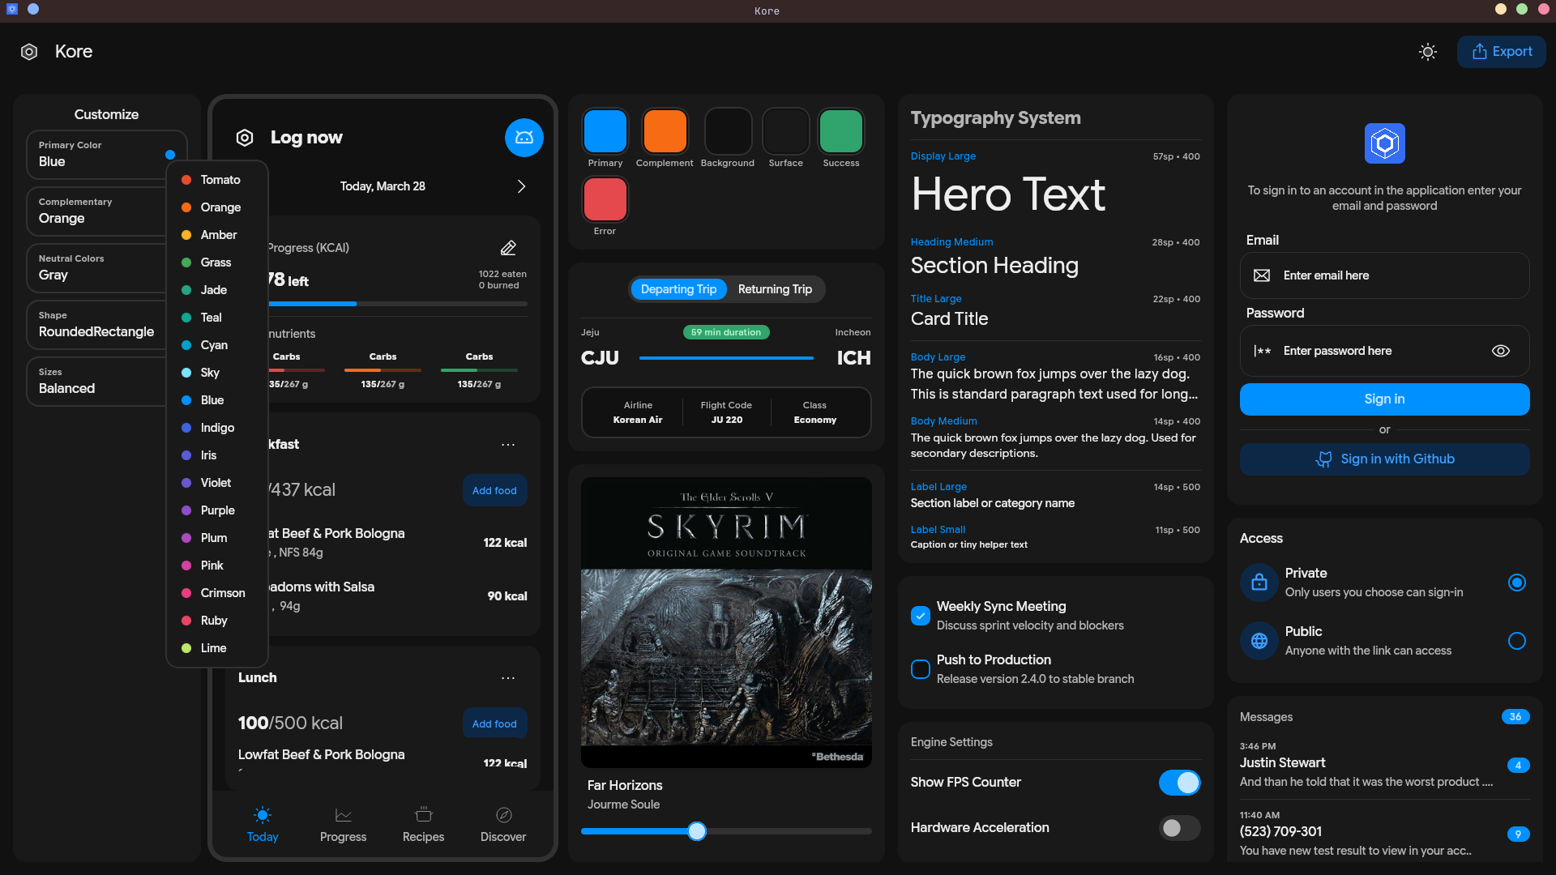Click the lock icon beside Private
The width and height of the screenshot is (1556, 875).
[1259, 583]
